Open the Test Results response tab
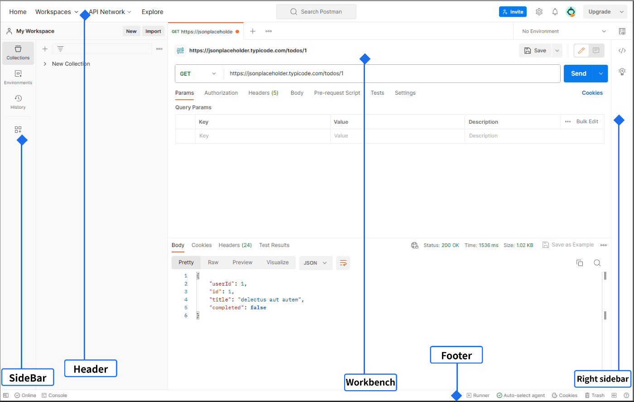This screenshot has height=402, width=634. (274, 245)
